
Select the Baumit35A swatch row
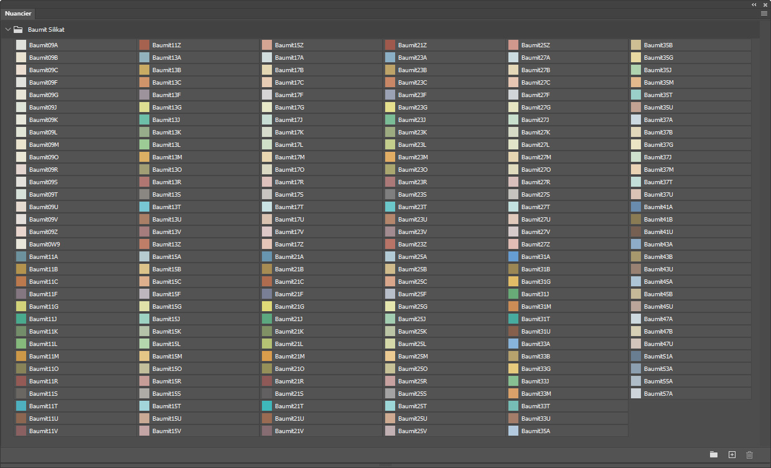(x=568, y=431)
